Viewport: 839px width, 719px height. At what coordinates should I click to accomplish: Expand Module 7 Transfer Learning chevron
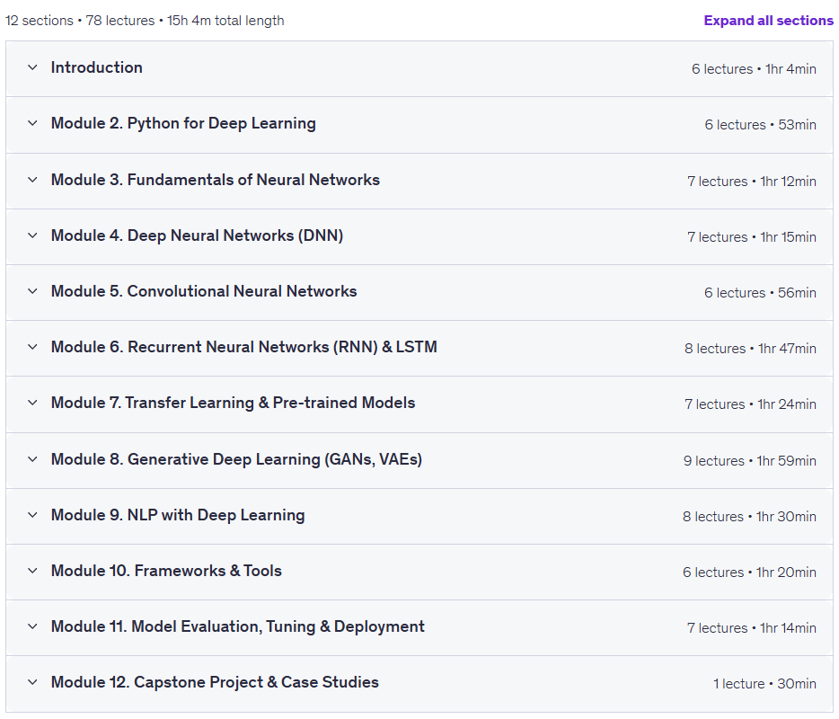click(x=32, y=403)
